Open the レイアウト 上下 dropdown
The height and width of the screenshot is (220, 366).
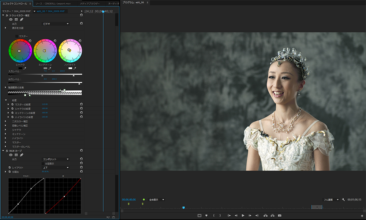coord(56,168)
